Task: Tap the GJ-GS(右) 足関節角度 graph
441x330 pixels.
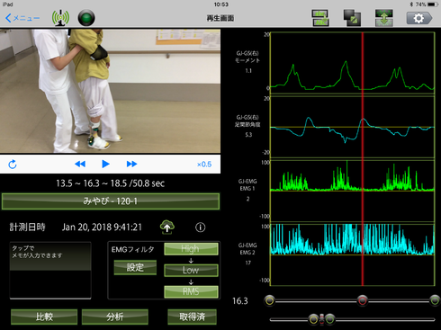Action: 353,127
